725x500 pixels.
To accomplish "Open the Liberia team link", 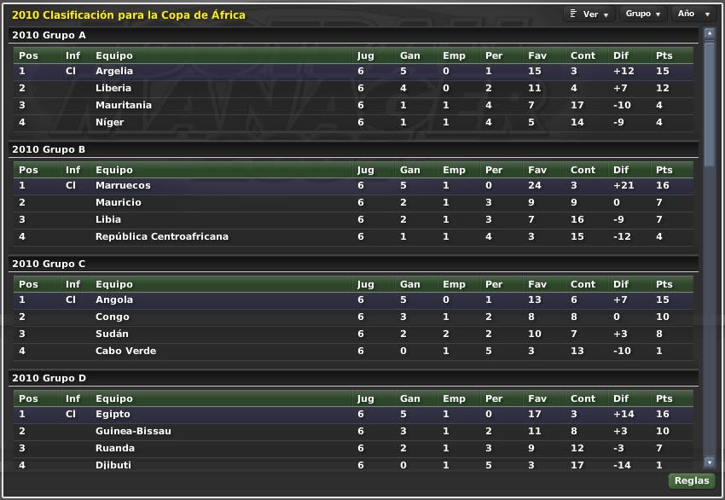I will pyautogui.click(x=113, y=89).
